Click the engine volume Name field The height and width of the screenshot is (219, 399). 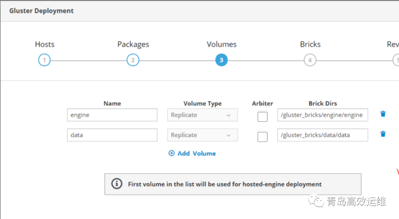(x=112, y=115)
